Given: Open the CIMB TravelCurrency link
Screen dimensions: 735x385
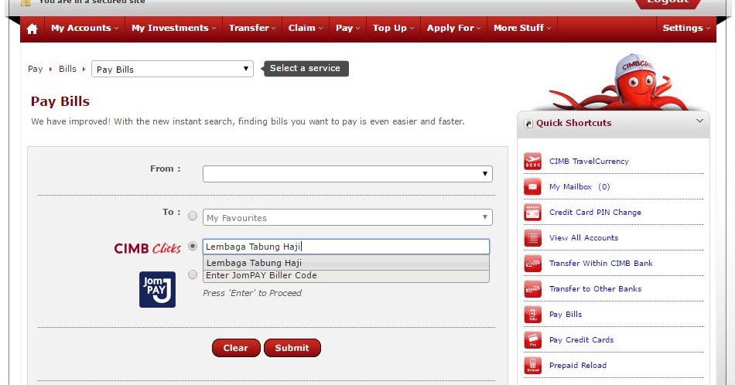Looking at the screenshot, I should pyautogui.click(x=589, y=161).
